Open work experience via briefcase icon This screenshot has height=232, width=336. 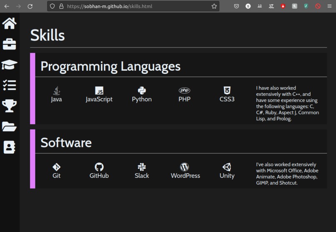(x=10, y=44)
